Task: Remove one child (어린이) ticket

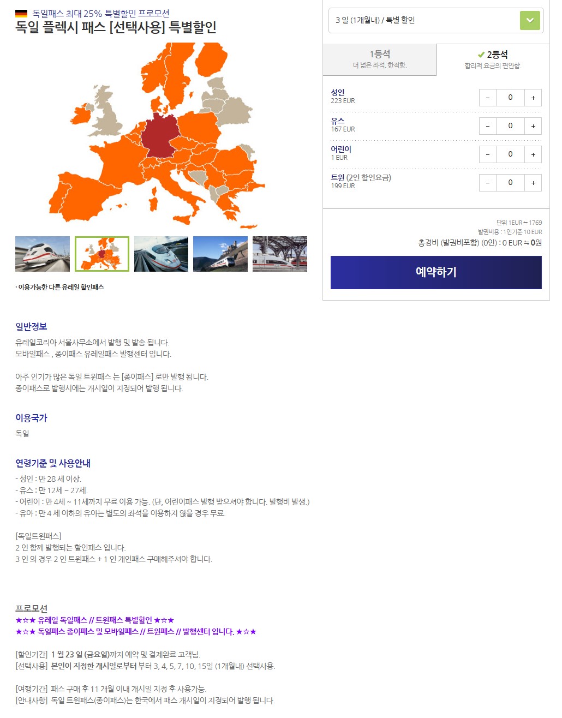Action: point(488,154)
